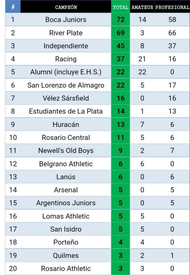Click the CAMPEÓN column header
190x275 pixels.
point(66,7)
